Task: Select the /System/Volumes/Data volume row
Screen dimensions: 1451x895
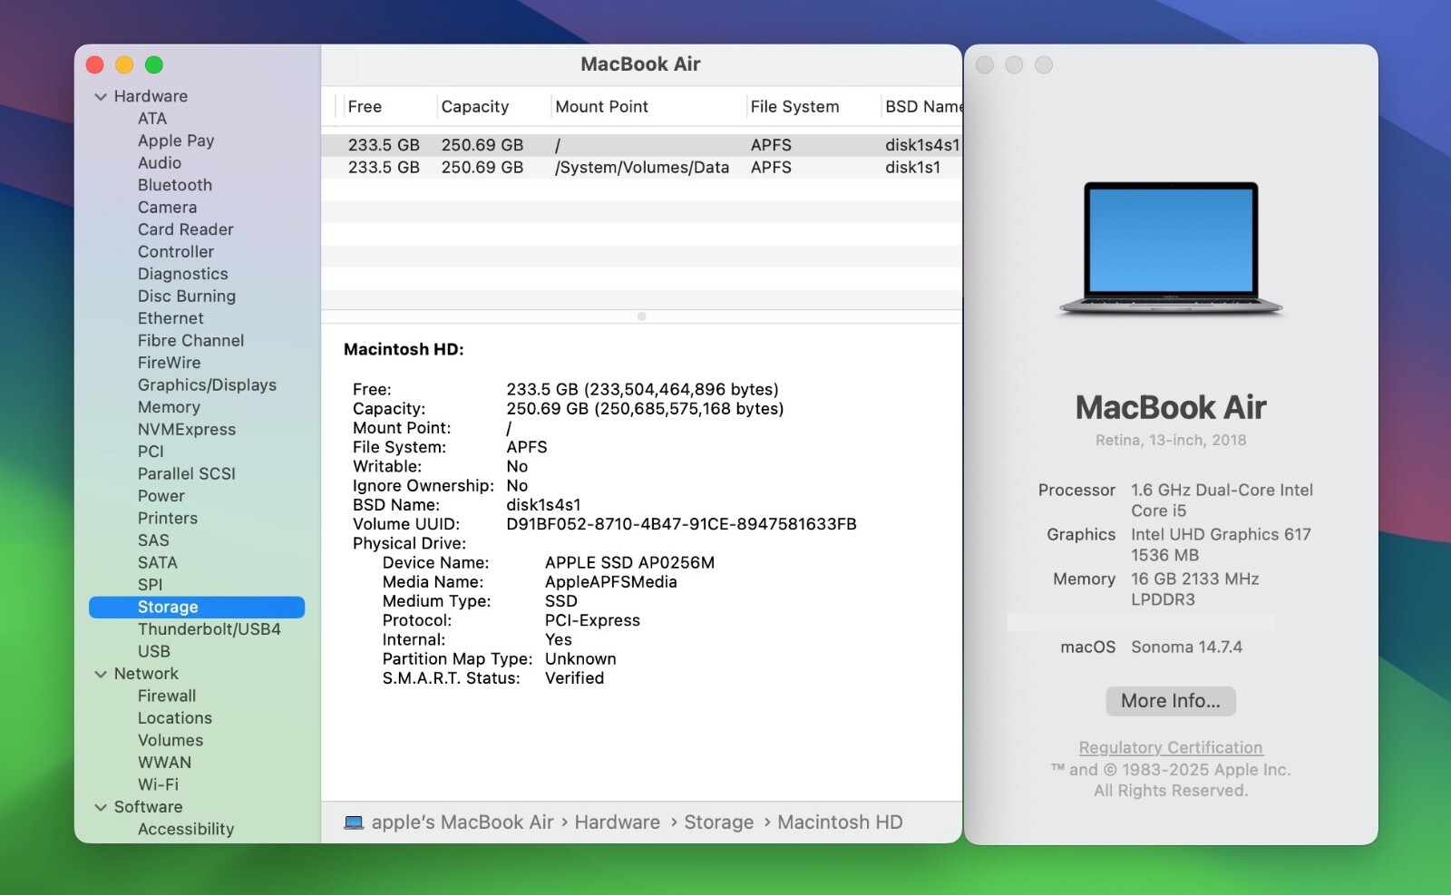Action: pyautogui.click(x=641, y=168)
